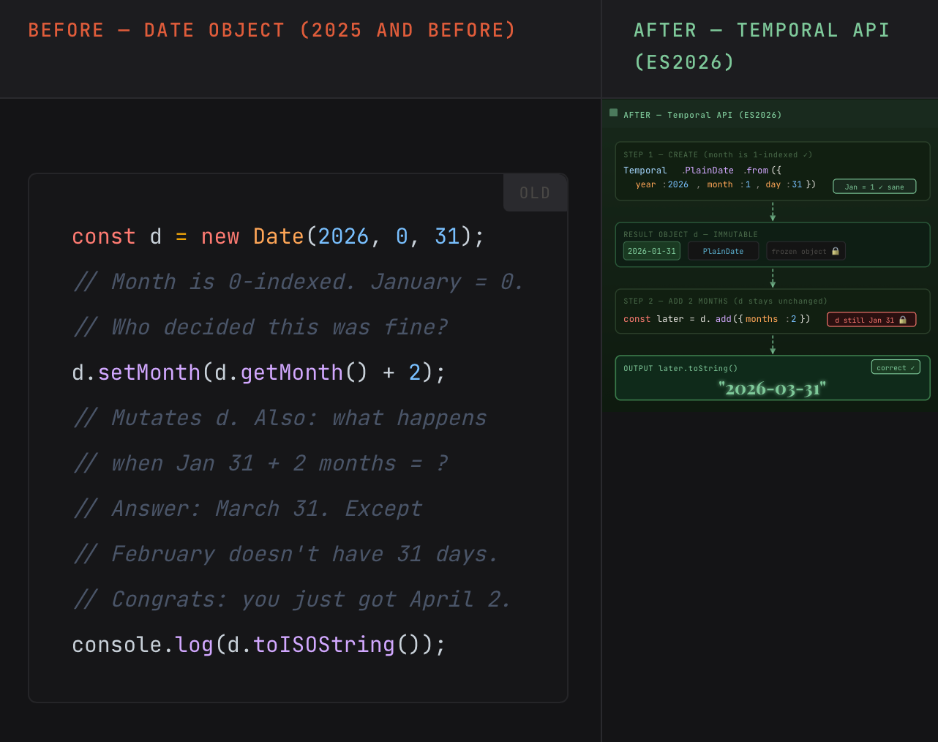Click the comment '// February doesn't have 31 days.'
Screen dimensions: 938x742
(285, 554)
